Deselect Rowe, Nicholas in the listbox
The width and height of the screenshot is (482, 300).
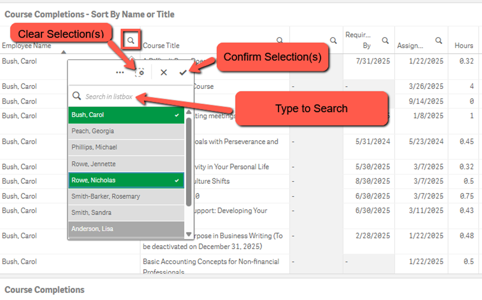coord(126,180)
